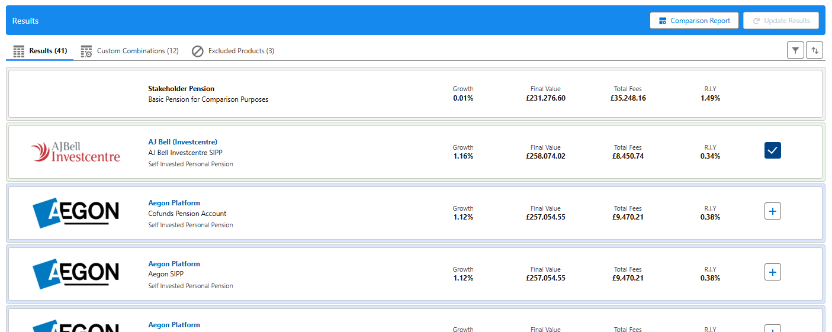Click the greyed-out Update Results button
This screenshot has height=332, width=832.
click(781, 20)
